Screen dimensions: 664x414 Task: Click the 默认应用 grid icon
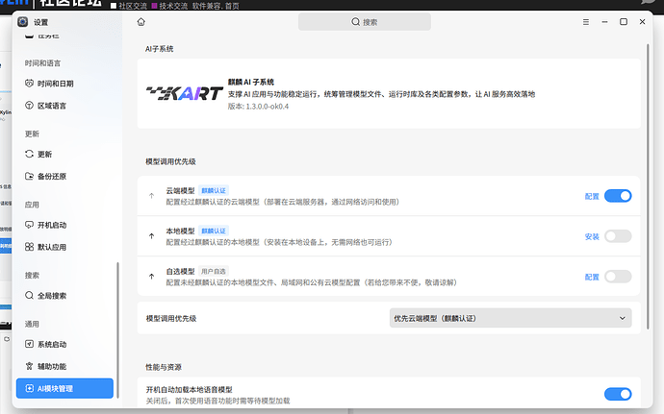pos(29,247)
